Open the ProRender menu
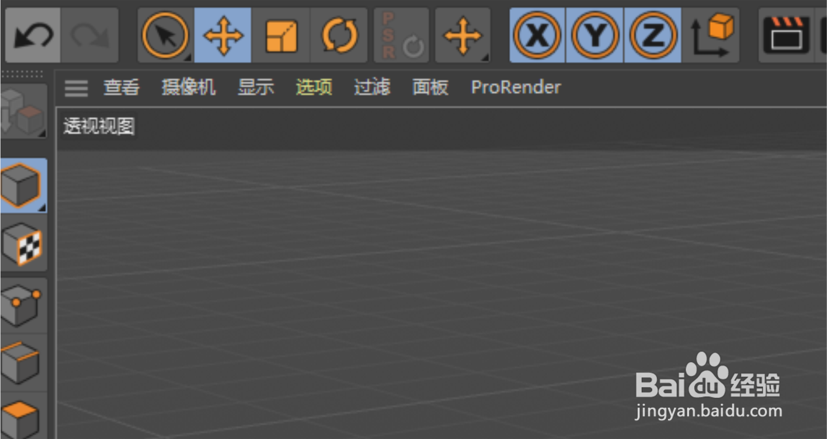827x439 pixels. click(516, 87)
